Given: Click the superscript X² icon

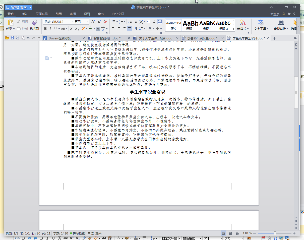Looking at the screenshot, I should [x=72, y=29].
